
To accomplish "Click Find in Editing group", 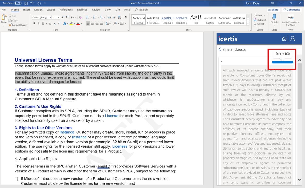I will click(x=259, y=15).
